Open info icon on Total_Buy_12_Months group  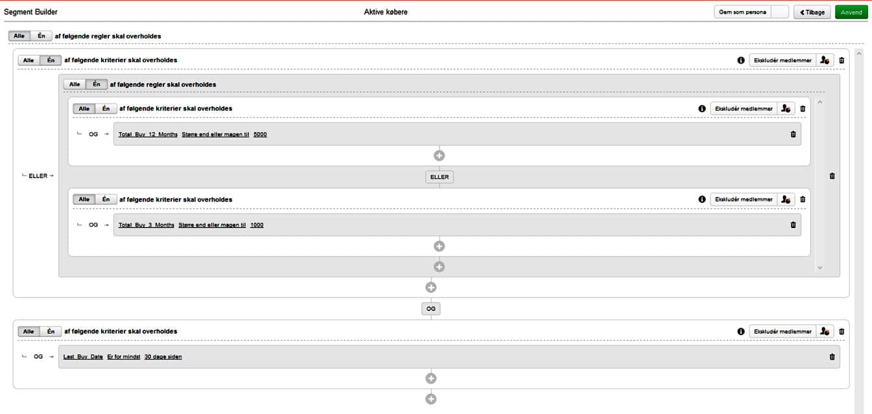tap(702, 109)
